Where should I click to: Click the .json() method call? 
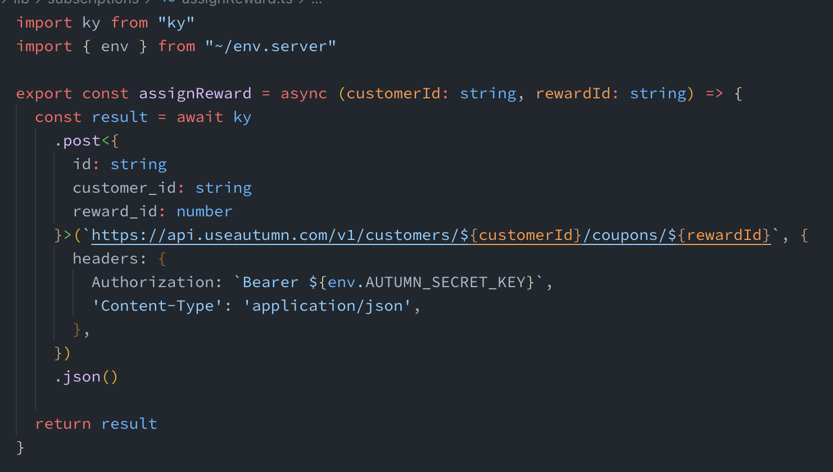click(x=82, y=376)
